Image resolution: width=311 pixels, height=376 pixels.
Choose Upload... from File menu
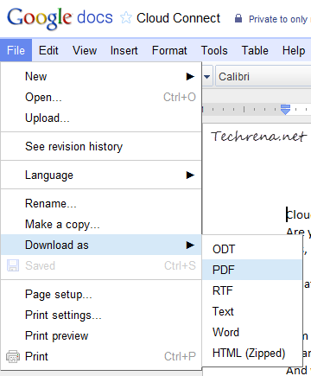click(x=101, y=118)
